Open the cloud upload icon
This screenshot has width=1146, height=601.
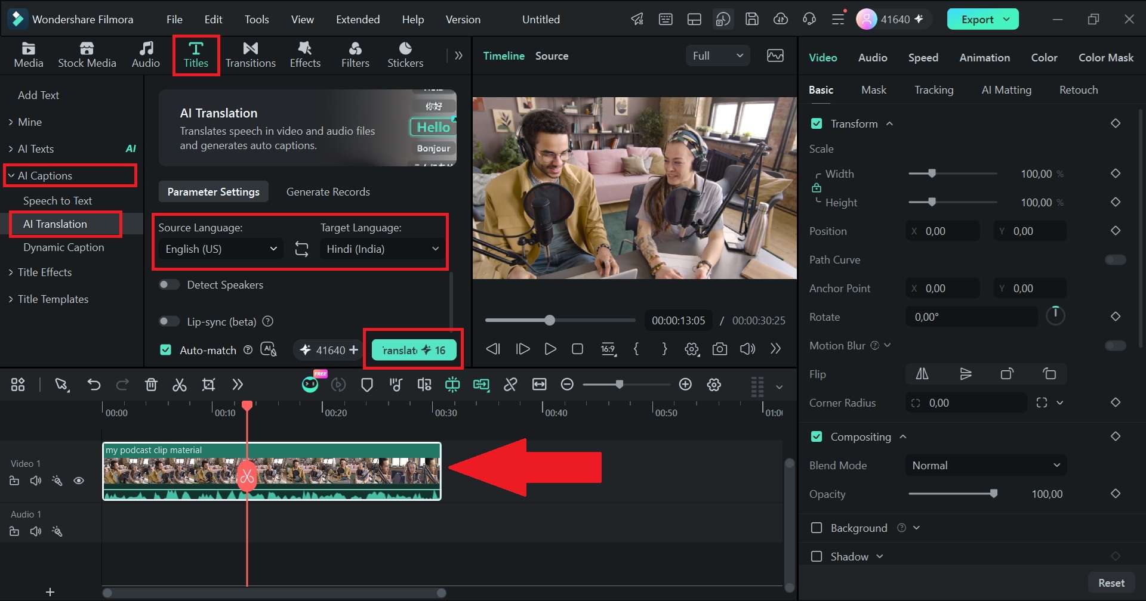click(781, 19)
